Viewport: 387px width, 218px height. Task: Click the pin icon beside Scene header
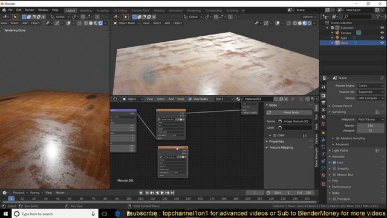click(382, 78)
